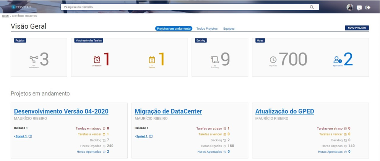
Task: Click the tasks due calendar icon
Action: [152, 60]
